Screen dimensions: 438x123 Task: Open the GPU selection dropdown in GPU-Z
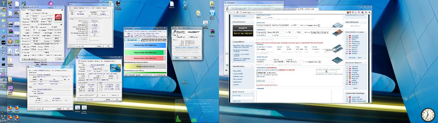click(34, 59)
